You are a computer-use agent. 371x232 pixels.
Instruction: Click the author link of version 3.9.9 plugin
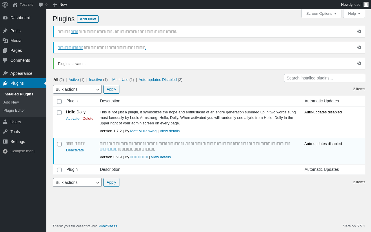click(x=139, y=157)
